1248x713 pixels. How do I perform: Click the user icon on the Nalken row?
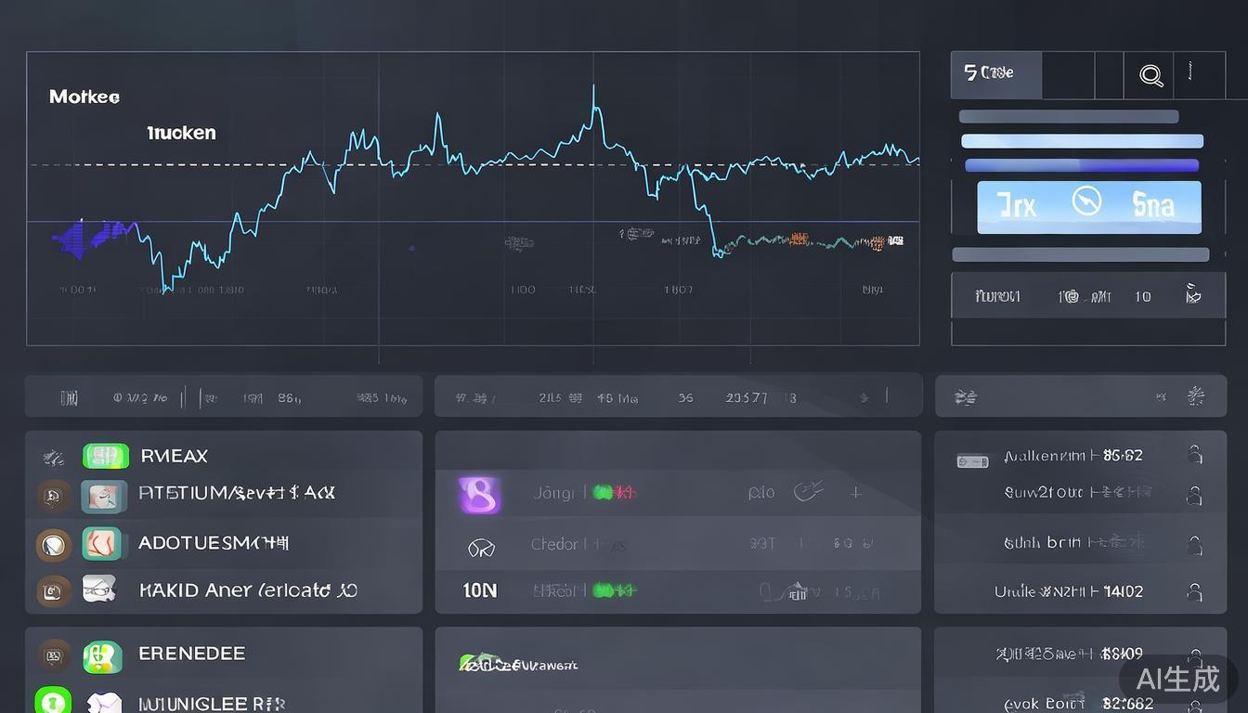(x=1195, y=455)
